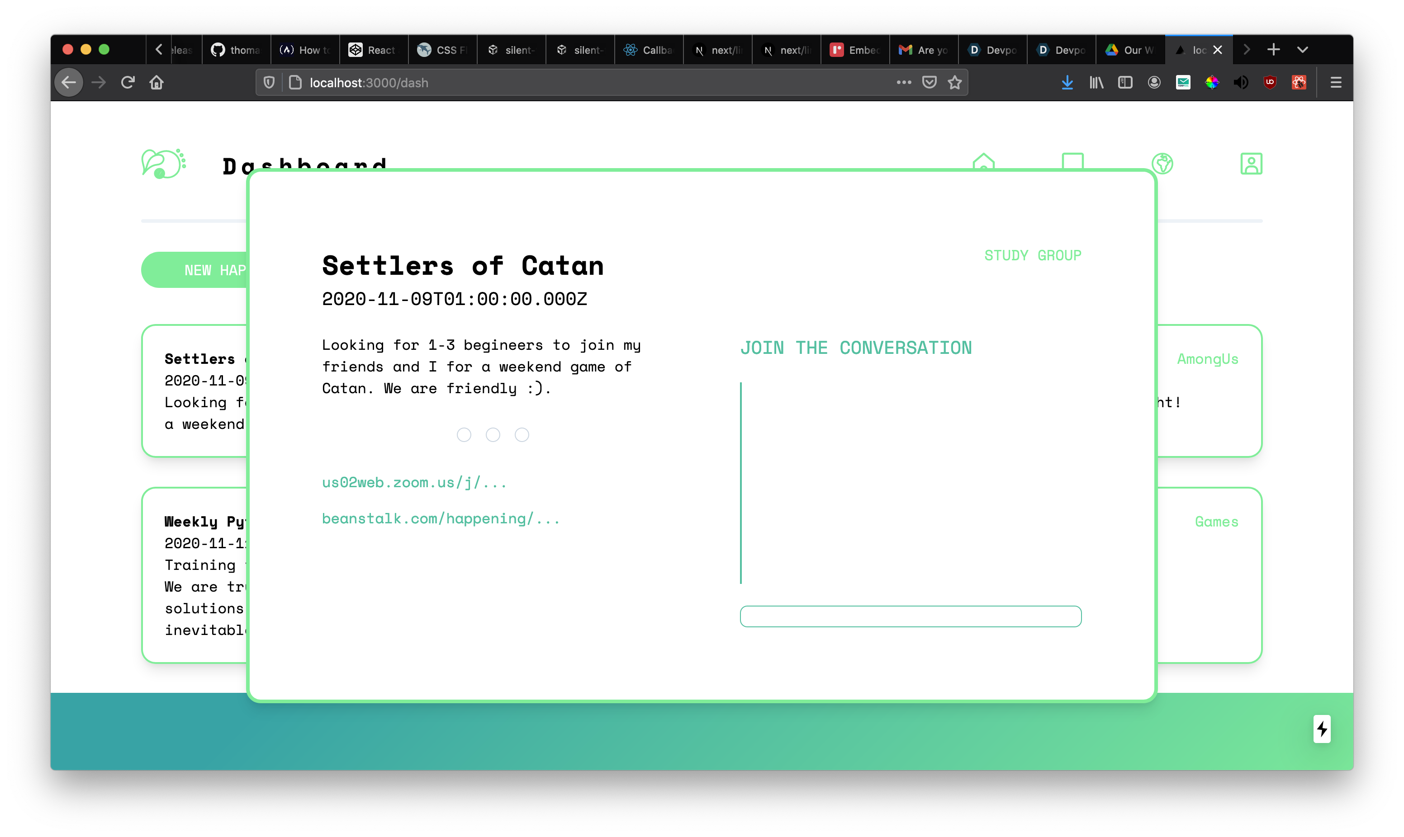Select the third circle indicator below the description
The width and height of the screenshot is (1404, 837).
[x=522, y=435]
